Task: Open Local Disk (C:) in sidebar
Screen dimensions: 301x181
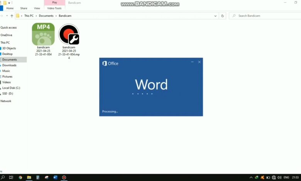Action: 11,88
